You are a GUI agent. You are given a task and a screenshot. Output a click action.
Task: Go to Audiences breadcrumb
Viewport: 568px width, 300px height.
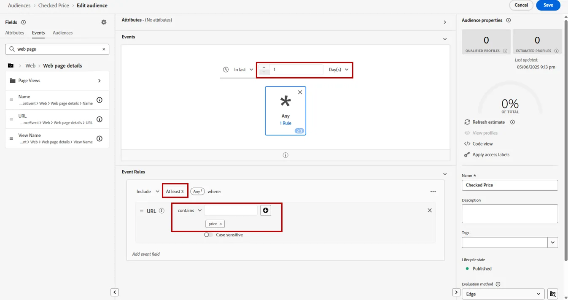pos(19,5)
